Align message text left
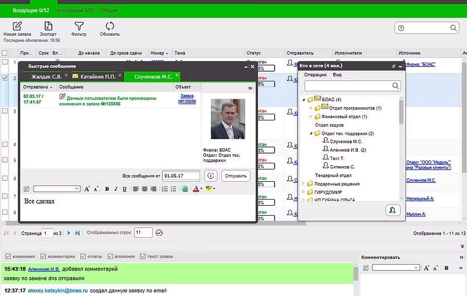467x296 pixels. (x=136, y=189)
